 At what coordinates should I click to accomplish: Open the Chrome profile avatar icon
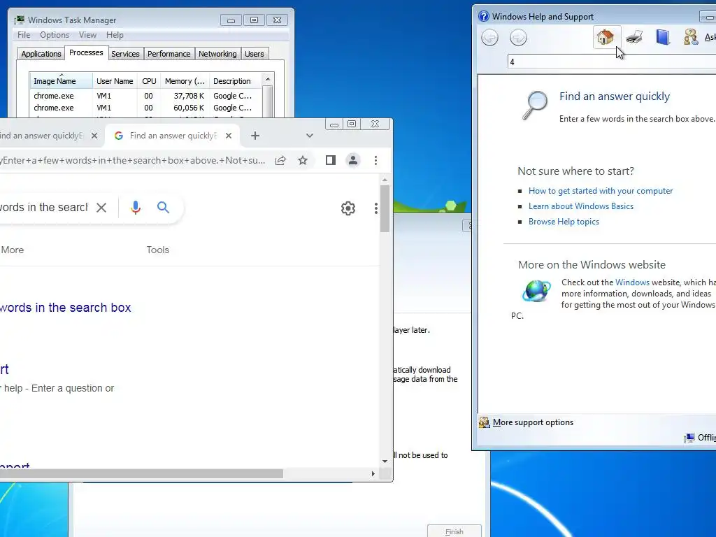point(353,160)
